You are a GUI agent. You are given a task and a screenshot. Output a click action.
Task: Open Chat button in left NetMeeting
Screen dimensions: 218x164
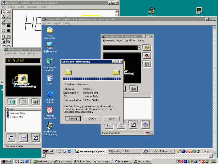point(24,138)
